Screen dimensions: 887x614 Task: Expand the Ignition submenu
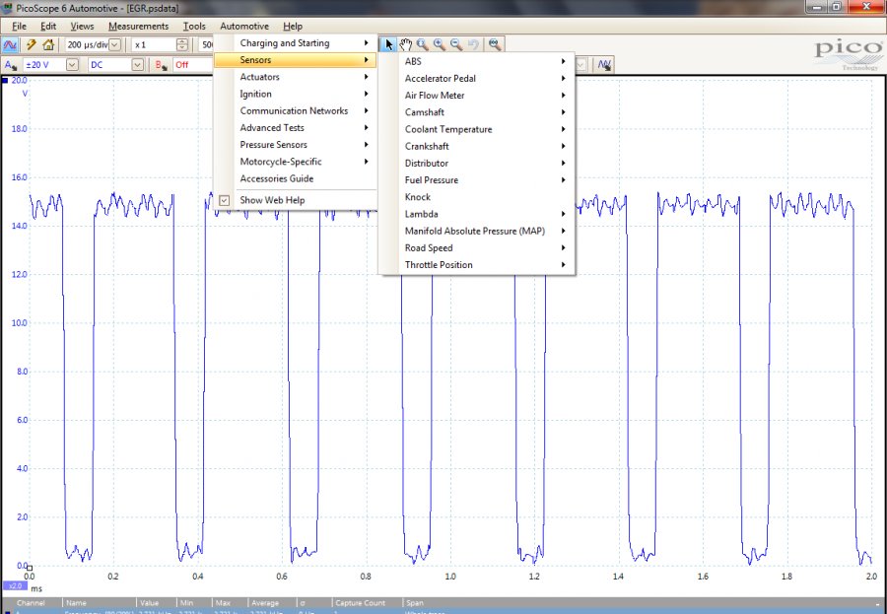pos(296,94)
